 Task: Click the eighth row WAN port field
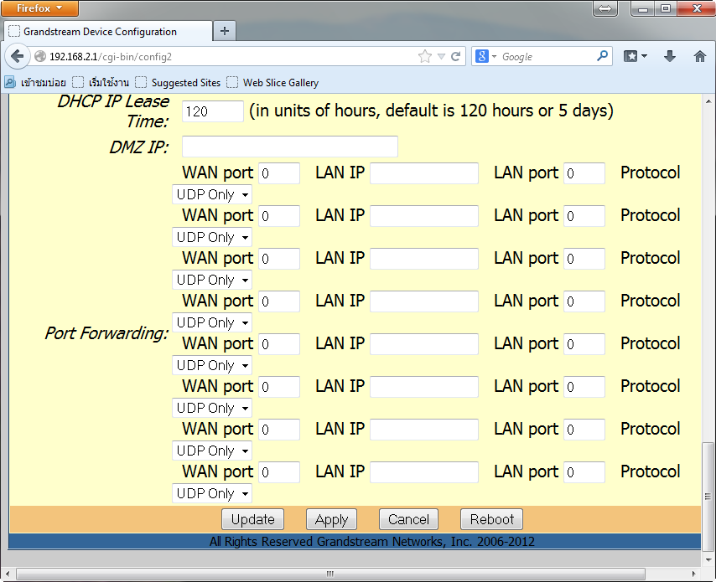279,472
